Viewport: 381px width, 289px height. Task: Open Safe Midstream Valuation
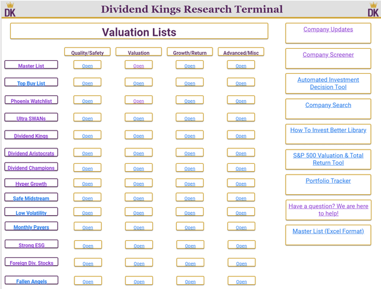click(139, 197)
